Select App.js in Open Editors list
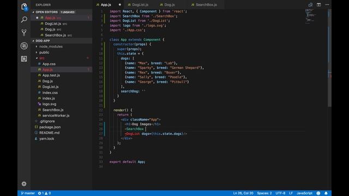 click(x=62, y=18)
